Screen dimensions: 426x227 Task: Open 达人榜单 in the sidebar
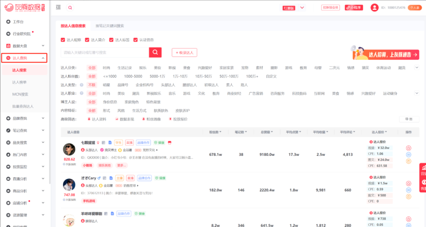click(20, 82)
